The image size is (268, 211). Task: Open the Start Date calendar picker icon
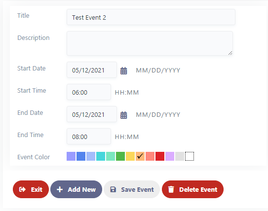coord(123,70)
